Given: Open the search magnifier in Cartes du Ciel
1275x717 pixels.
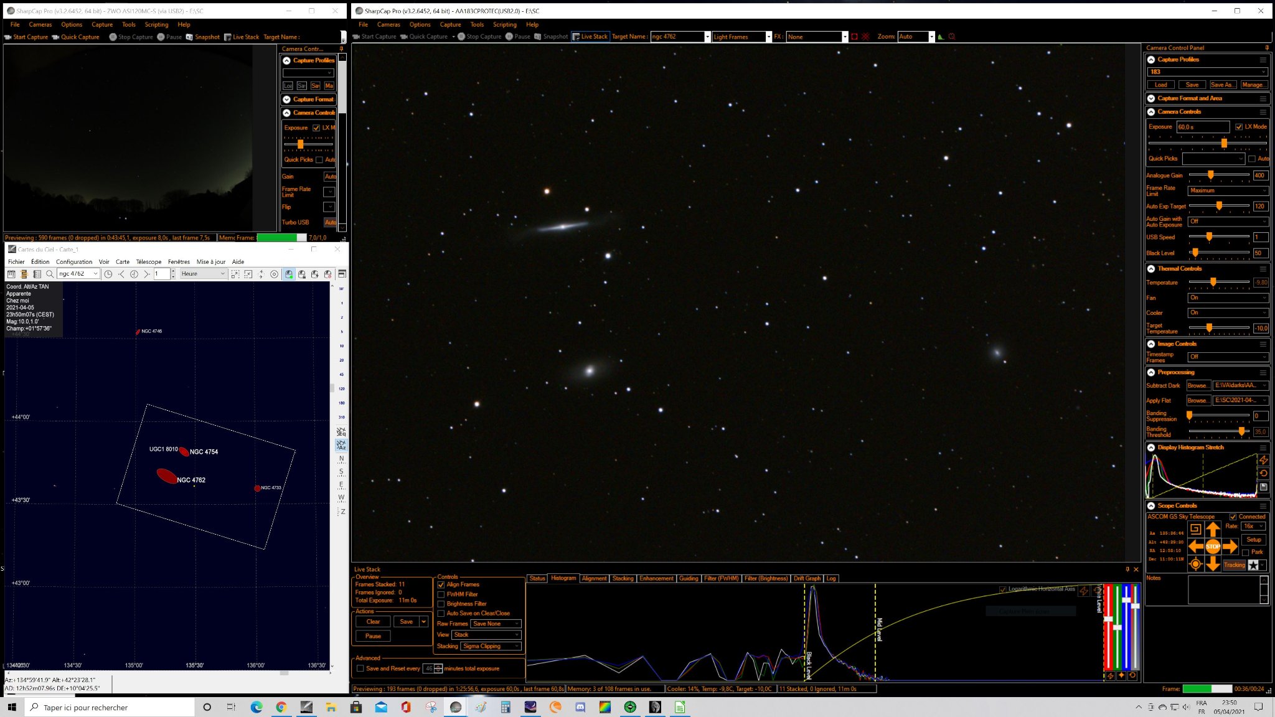Looking at the screenshot, I should tap(50, 274).
